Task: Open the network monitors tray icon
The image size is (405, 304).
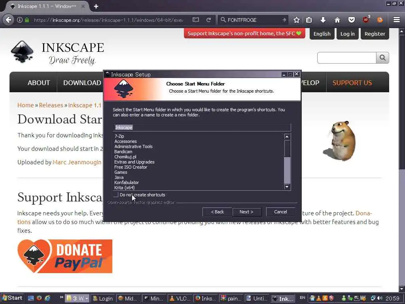Action: tap(373, 298)
